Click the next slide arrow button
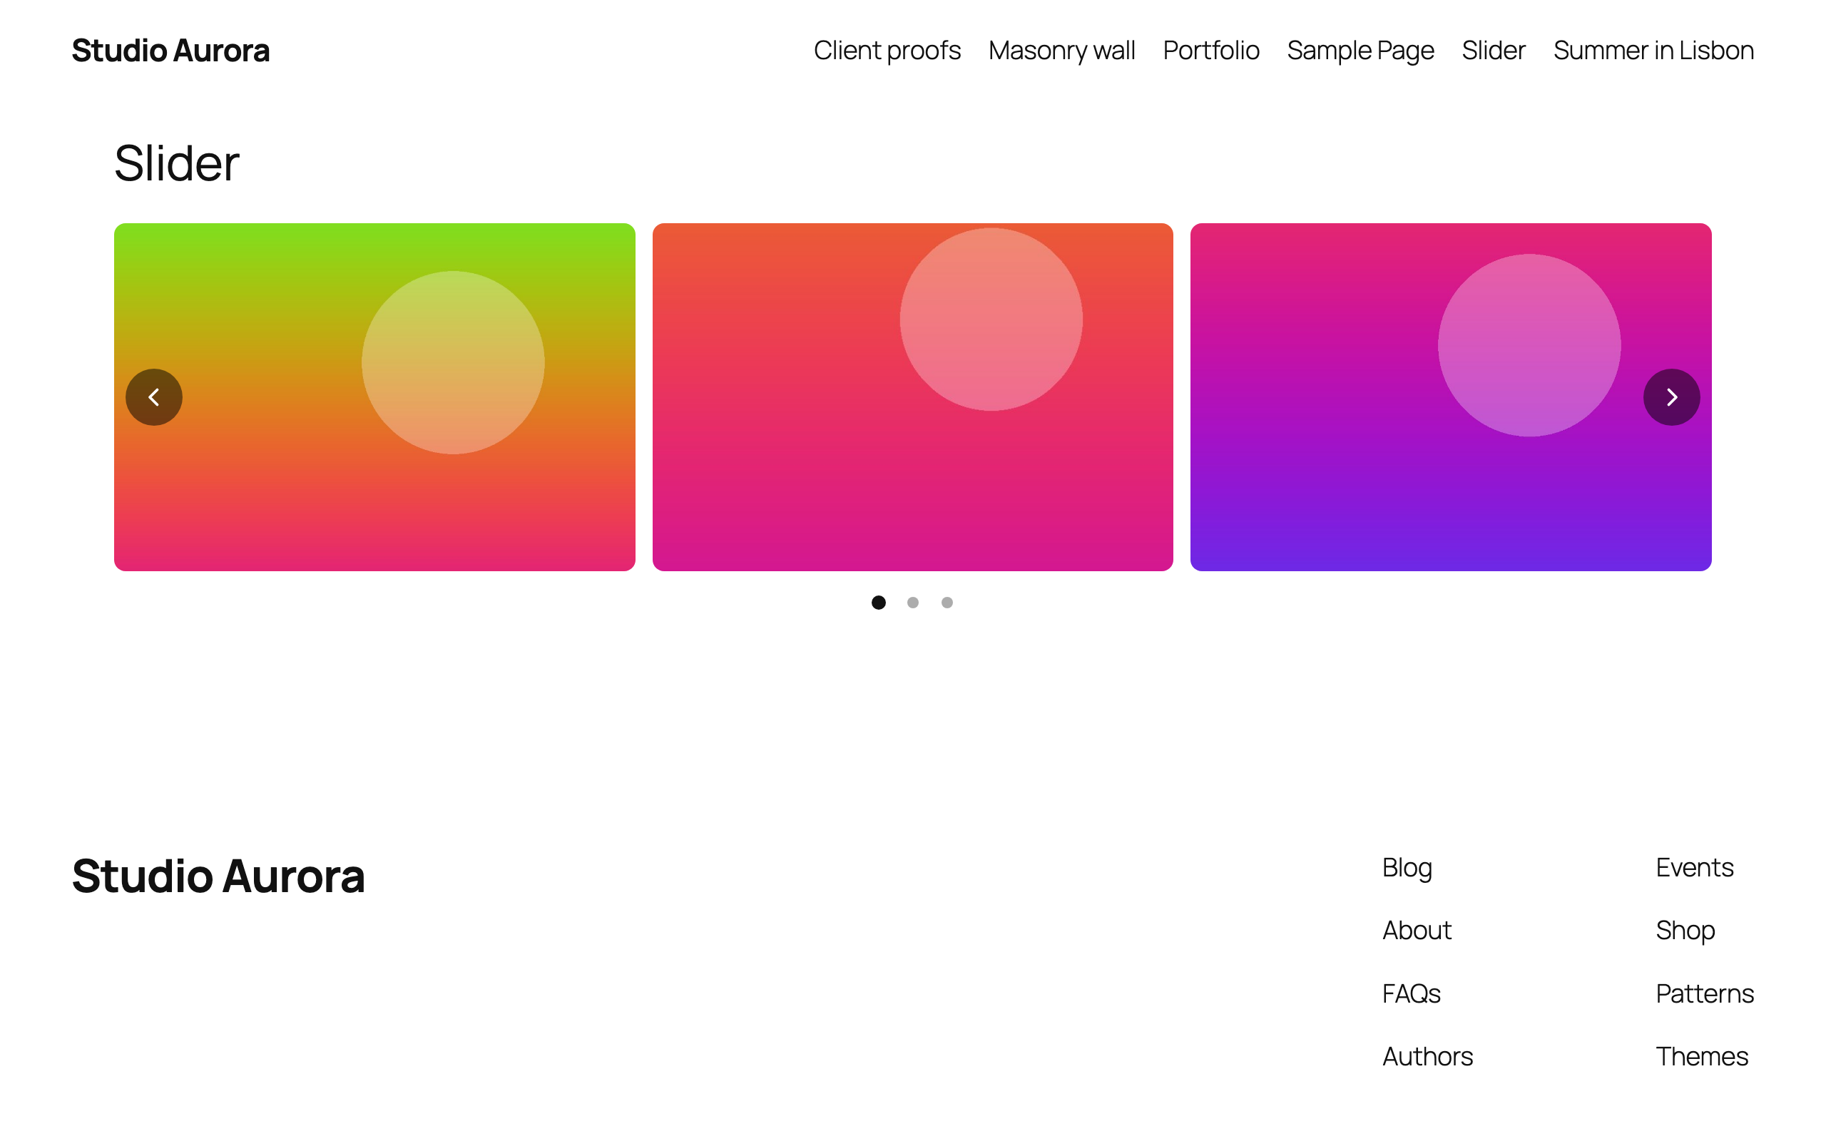The height and width of the screenshot is (1141, 1826). (1671, 397)
